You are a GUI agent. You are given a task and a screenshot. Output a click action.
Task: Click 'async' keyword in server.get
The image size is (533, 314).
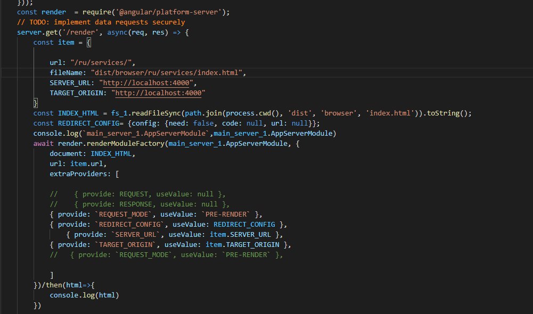(117, 32)
